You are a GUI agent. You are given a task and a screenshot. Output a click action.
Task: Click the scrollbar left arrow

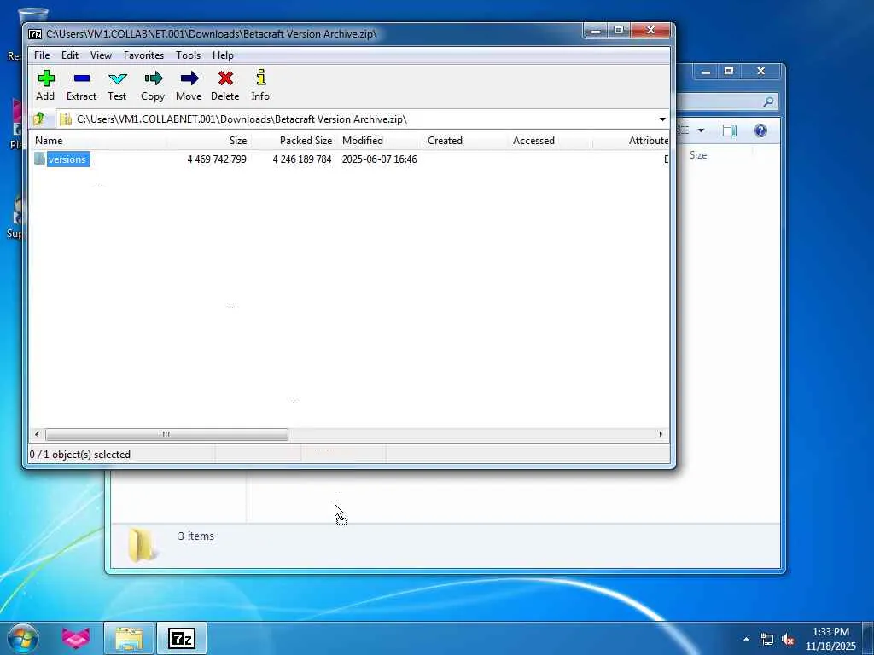pyautogui.click(x=37, y=434)
